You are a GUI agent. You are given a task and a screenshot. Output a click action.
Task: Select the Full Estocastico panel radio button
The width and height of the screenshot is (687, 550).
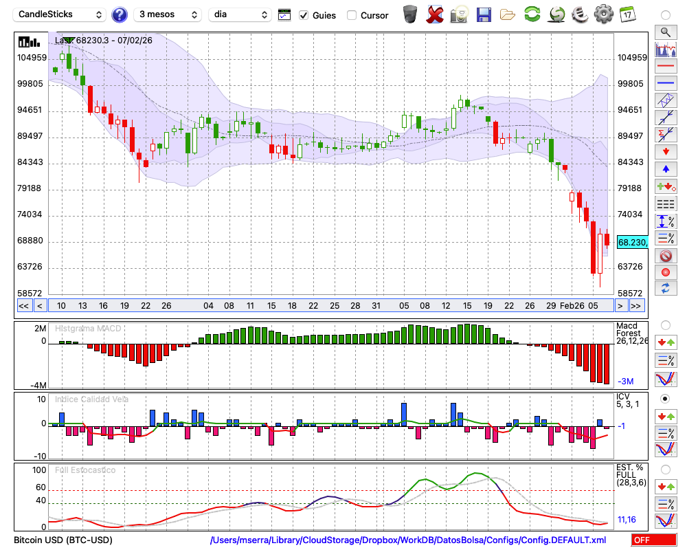point(666,470)
